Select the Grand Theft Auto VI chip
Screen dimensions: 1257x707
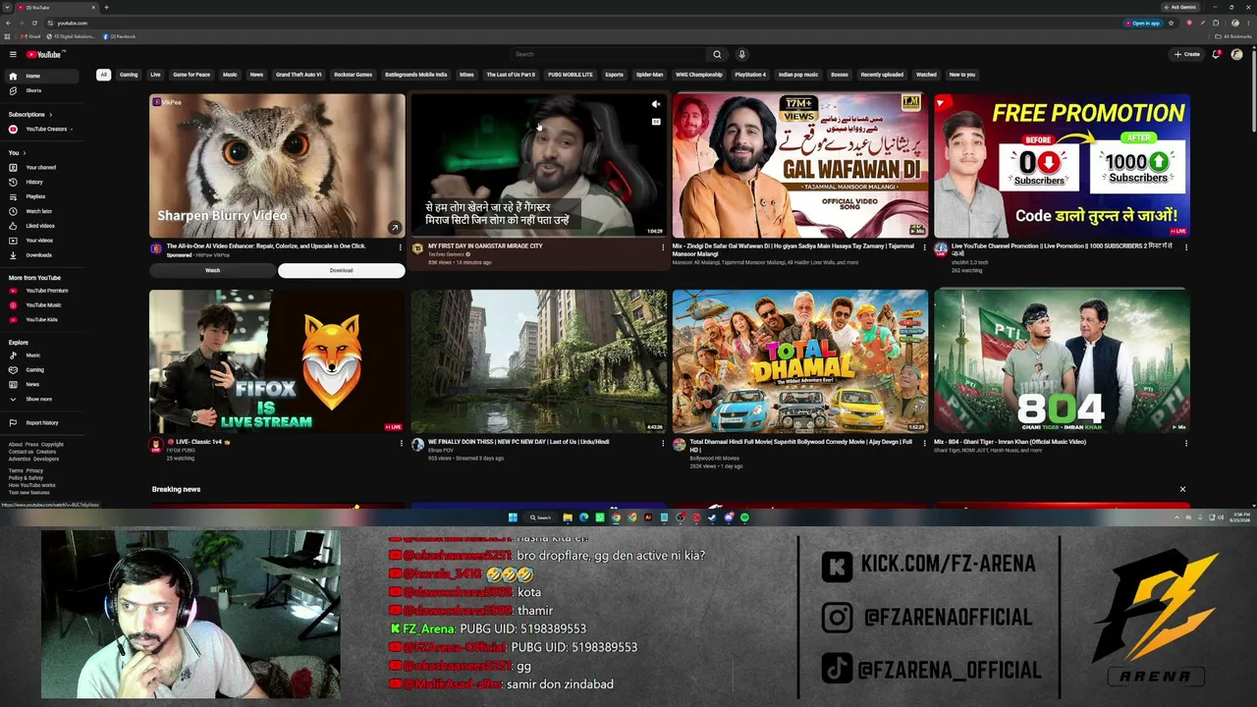coord(299,75)
